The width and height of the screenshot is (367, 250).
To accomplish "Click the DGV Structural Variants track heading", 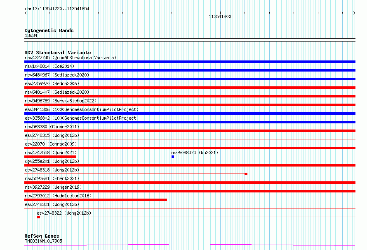I will (x=58, y=53).
